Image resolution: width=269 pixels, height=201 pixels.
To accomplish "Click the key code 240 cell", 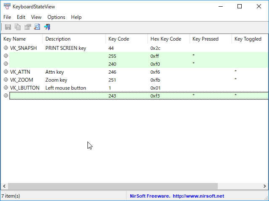I will 112,64.
